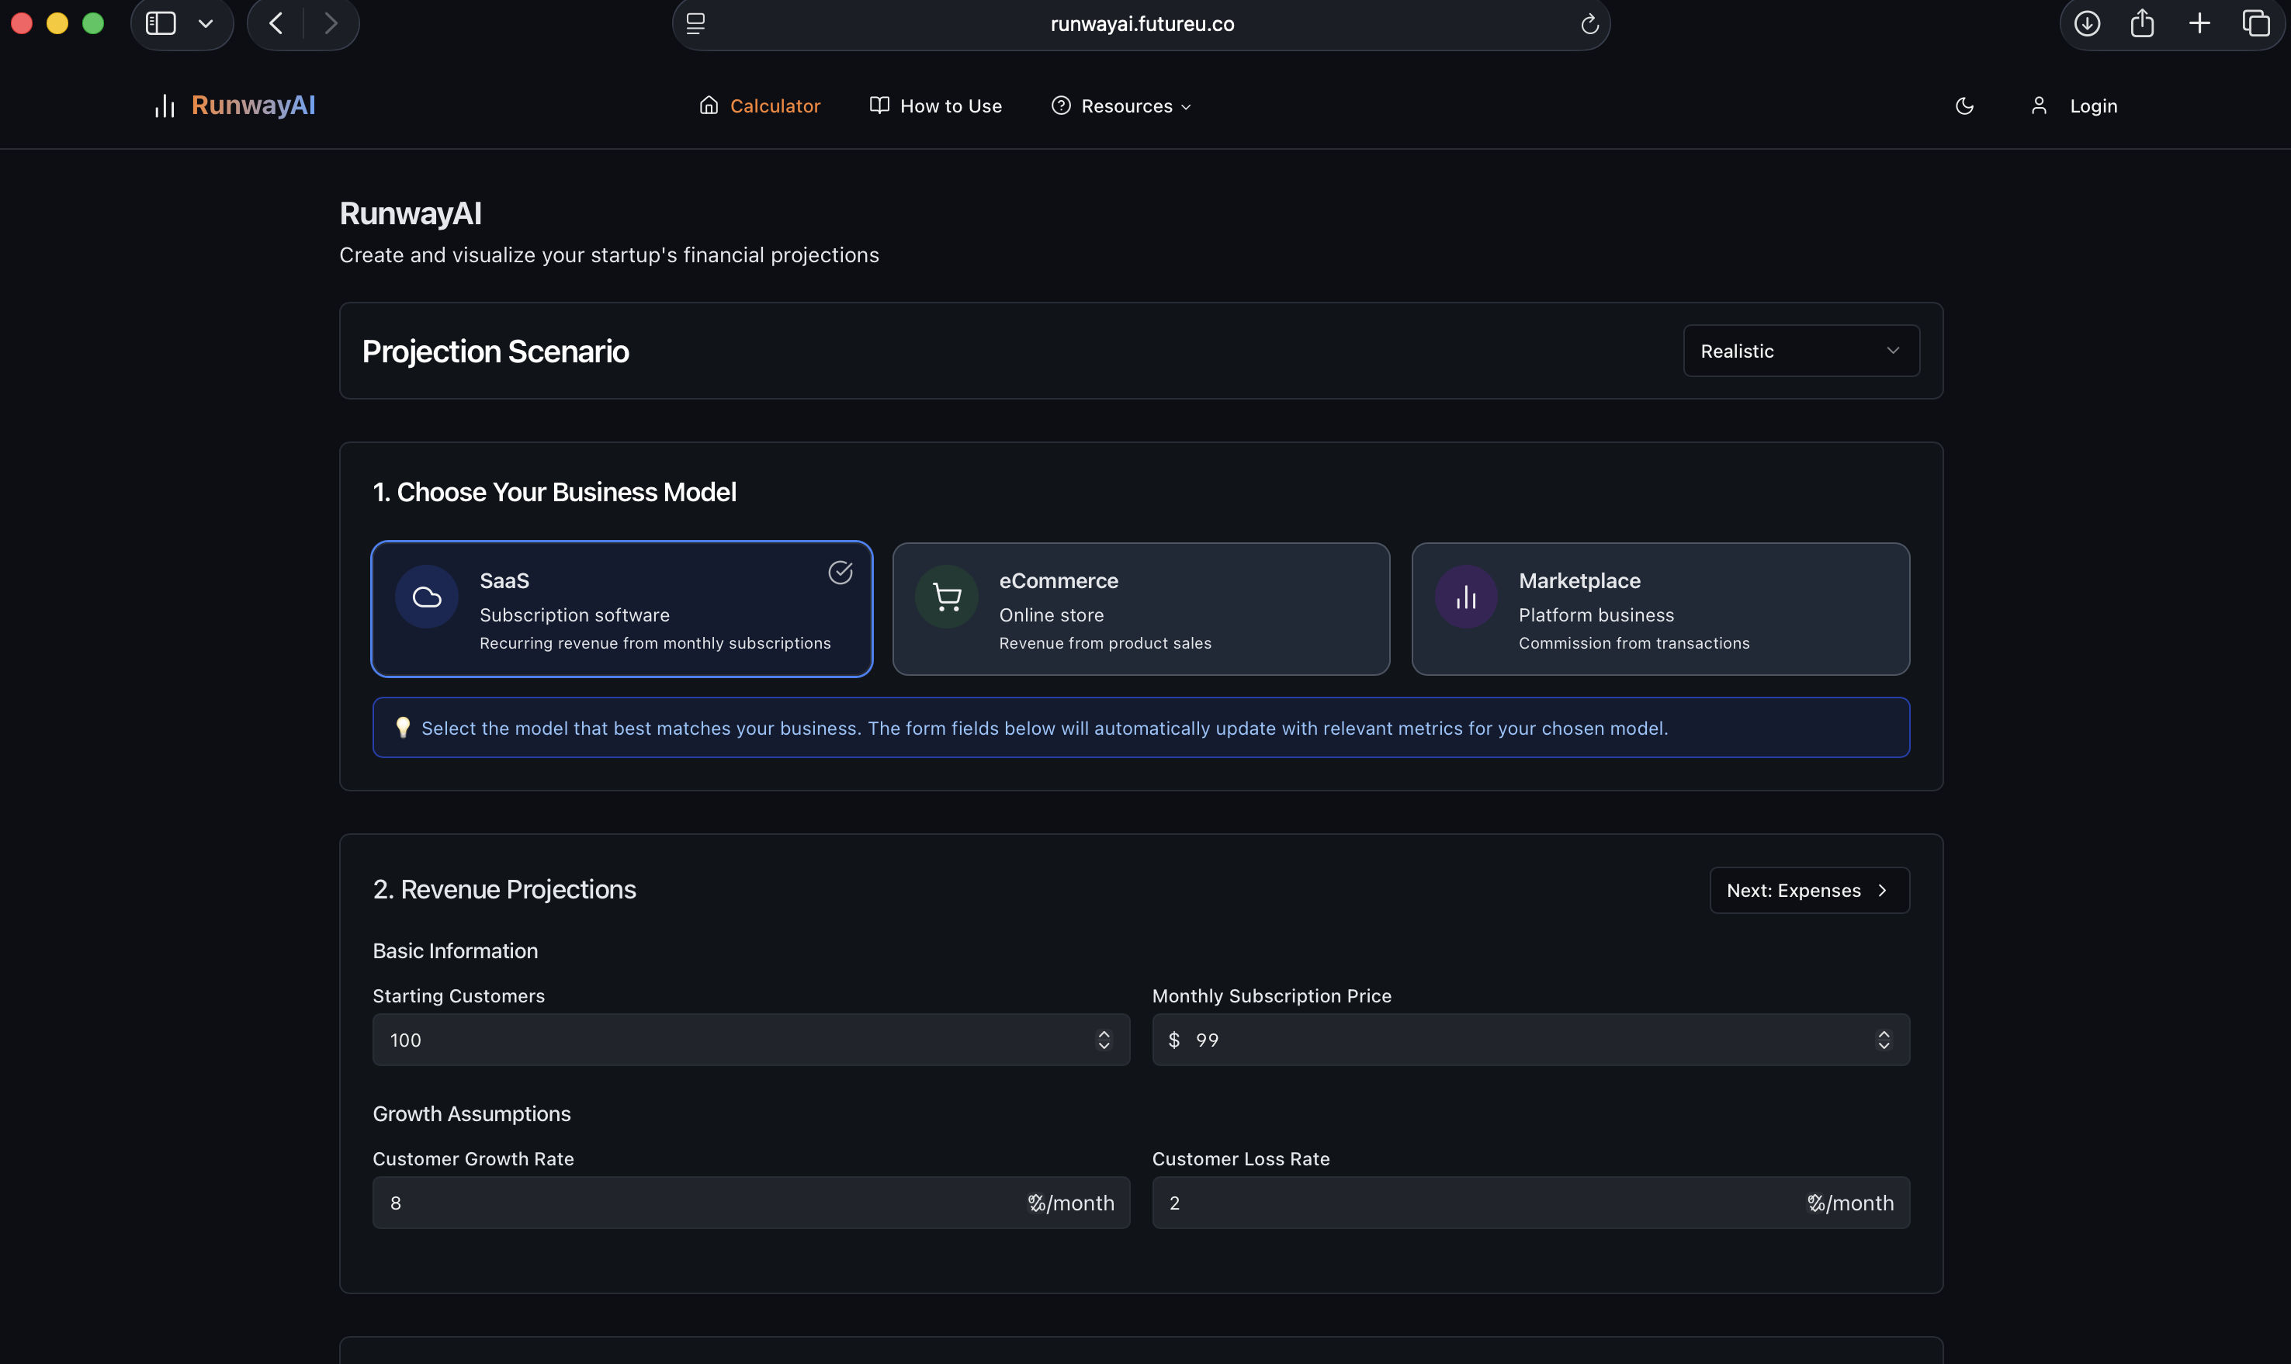The image size is (2291, 1364).
Task: Switch to the Calculator nav item
Action: coord(775,106)
